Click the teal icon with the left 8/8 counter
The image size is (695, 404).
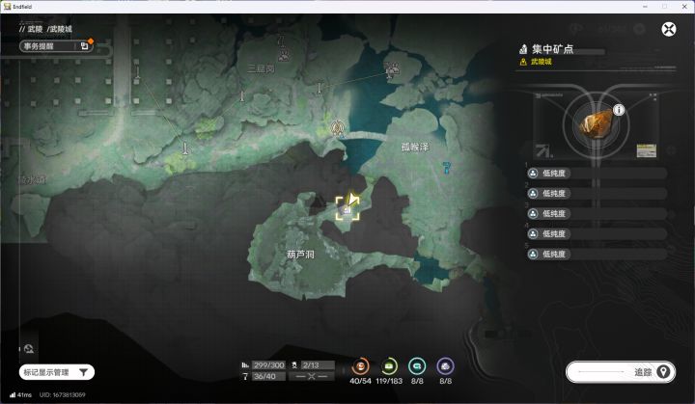417,366
